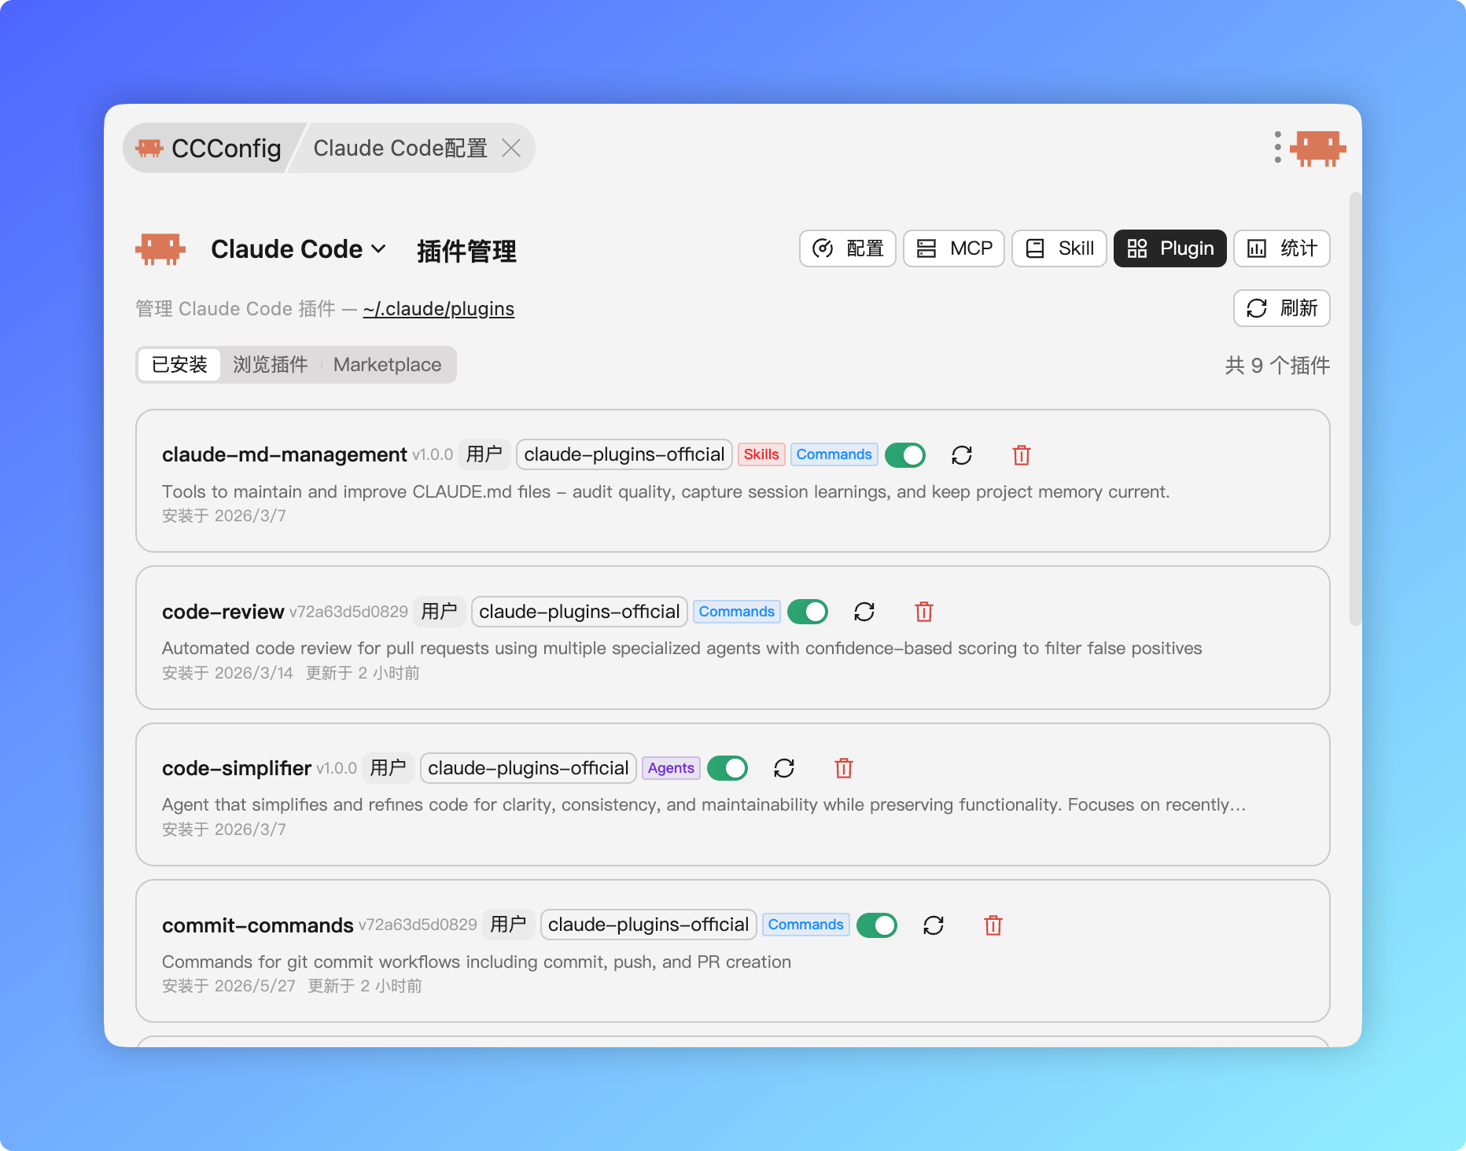Open the 配置 settings section
This screenshot has height=1151, width=1466.
(847, 248)
